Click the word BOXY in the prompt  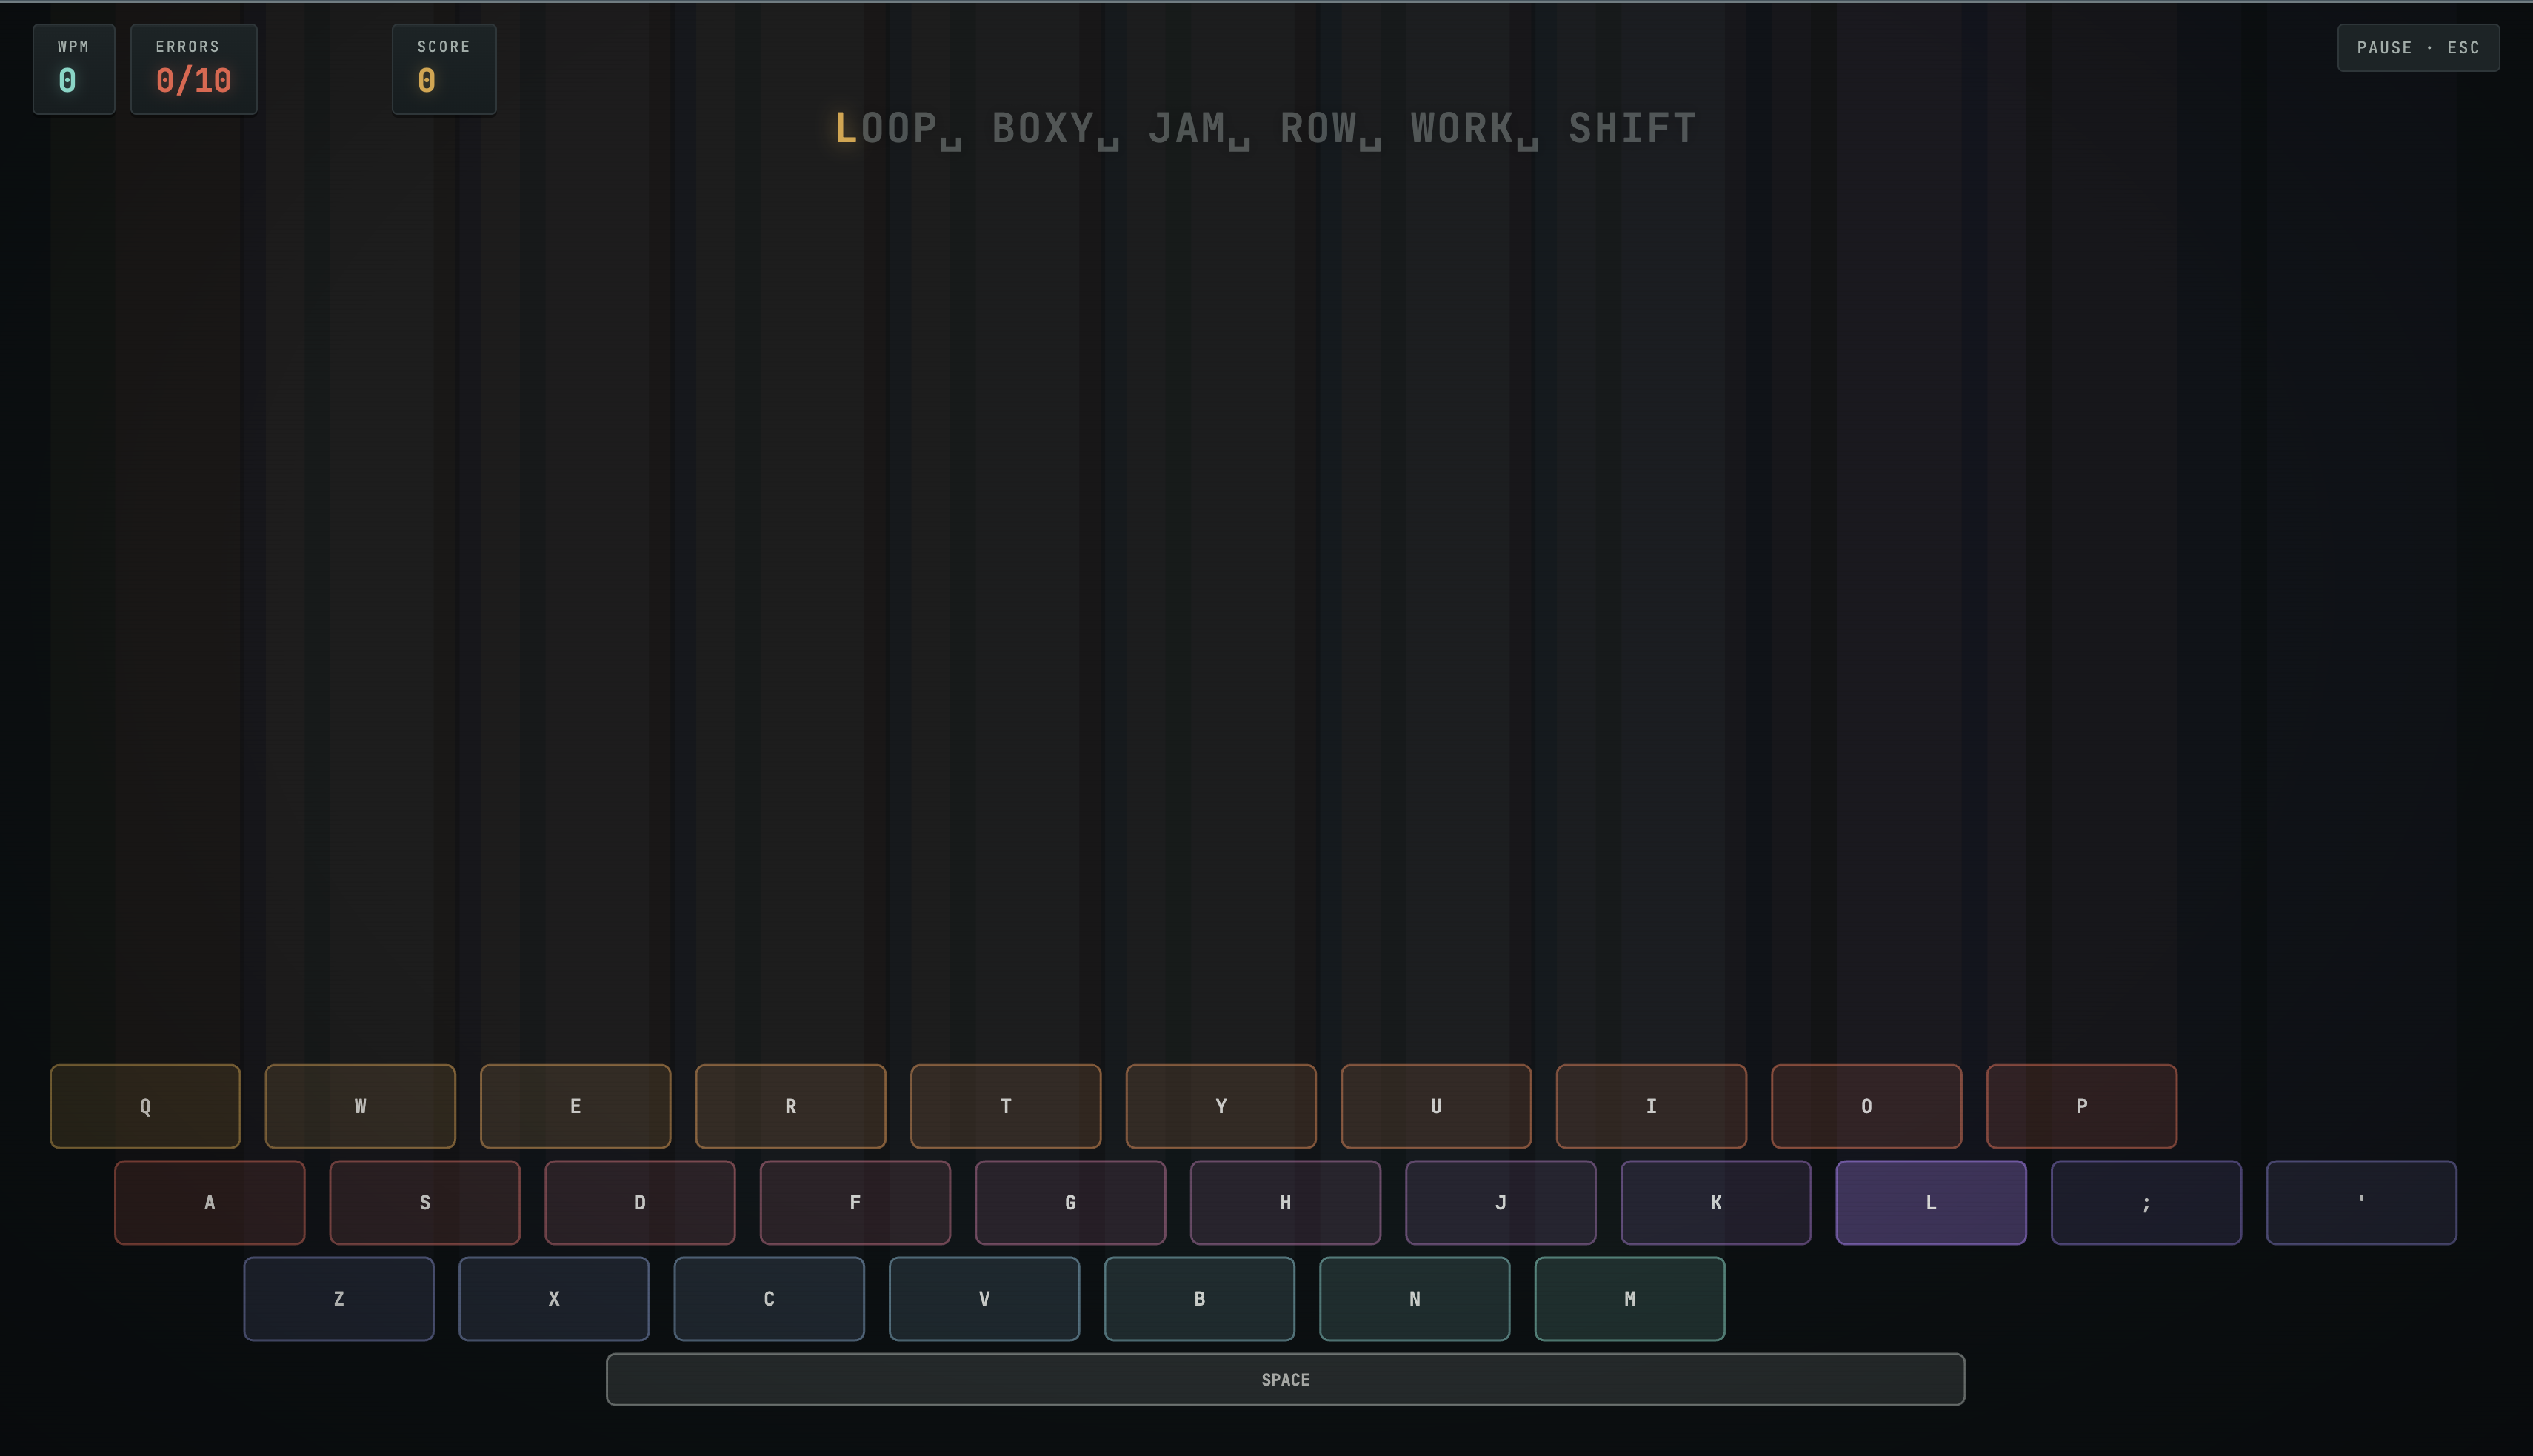point(1043,129)
